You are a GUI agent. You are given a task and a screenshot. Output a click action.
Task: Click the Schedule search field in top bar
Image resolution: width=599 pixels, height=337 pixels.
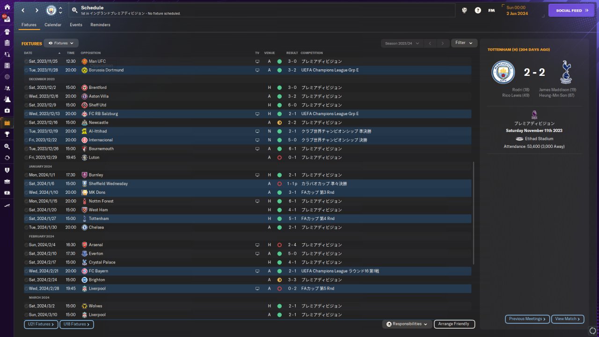pos(262,10)
